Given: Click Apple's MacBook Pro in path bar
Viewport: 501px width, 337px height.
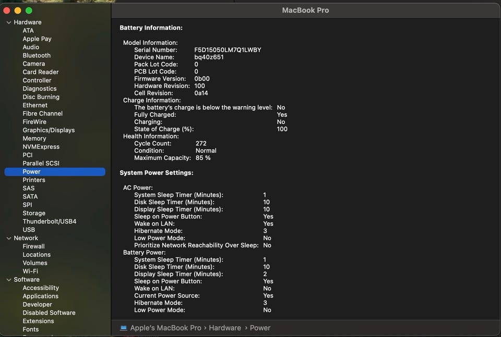Looking at the screenshot, I should pyautogui.click(x=165, y=328).
